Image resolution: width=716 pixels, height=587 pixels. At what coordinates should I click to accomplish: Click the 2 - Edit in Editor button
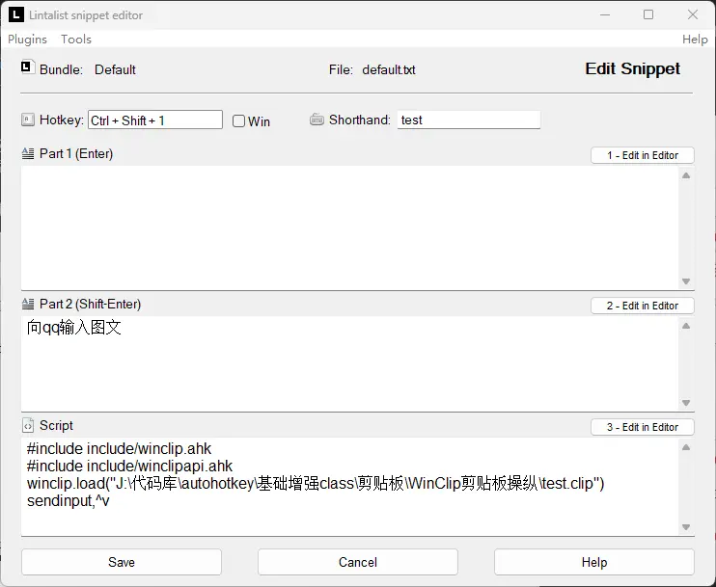pyautogui.click(x=643, y=306)
